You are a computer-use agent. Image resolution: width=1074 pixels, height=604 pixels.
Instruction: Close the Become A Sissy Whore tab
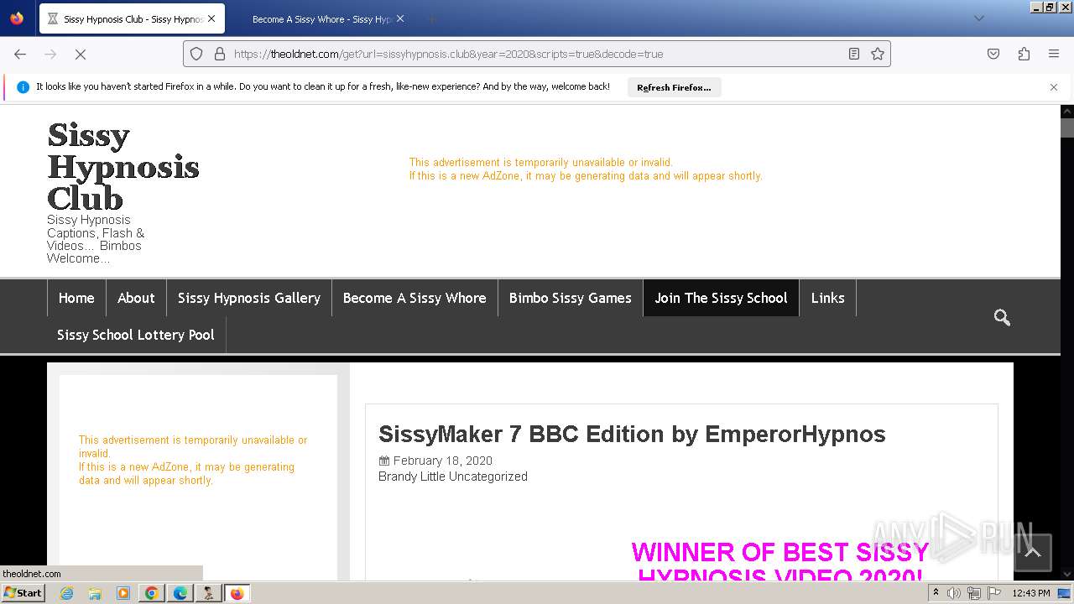pos(400,18)
